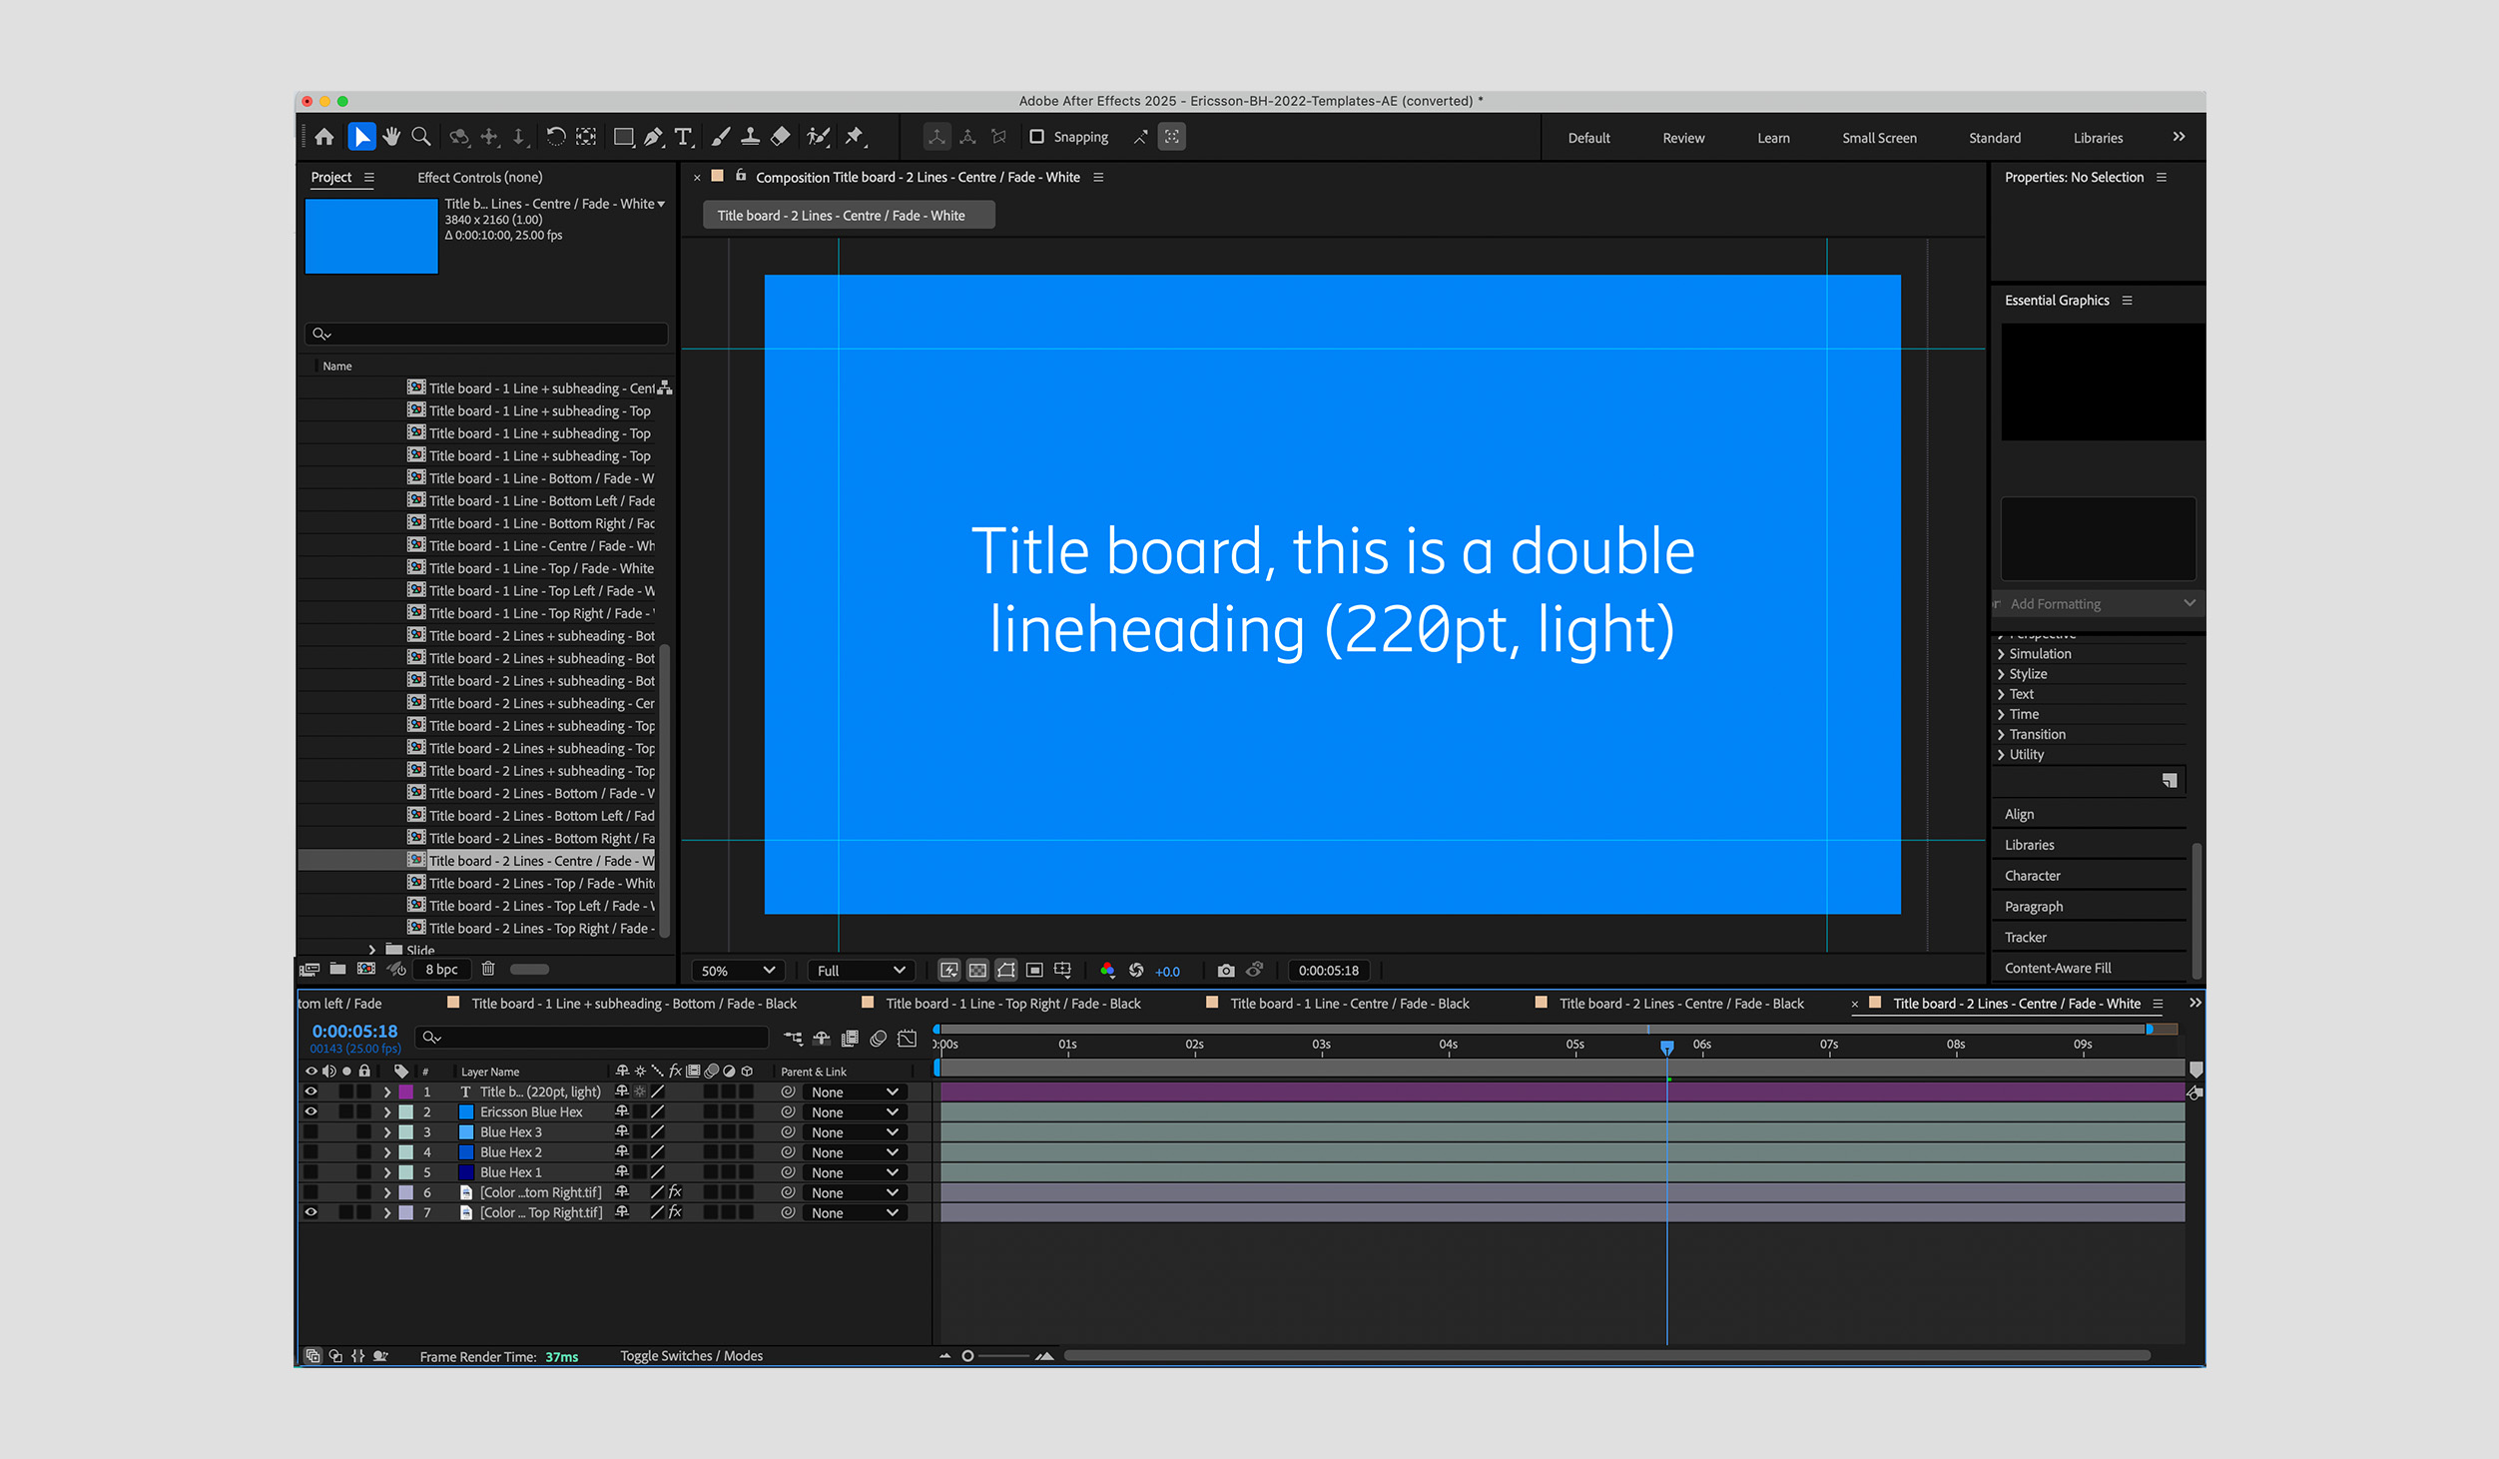Select the Eraser tool
Screen dimensions: 2499x1459
point(781,137)
